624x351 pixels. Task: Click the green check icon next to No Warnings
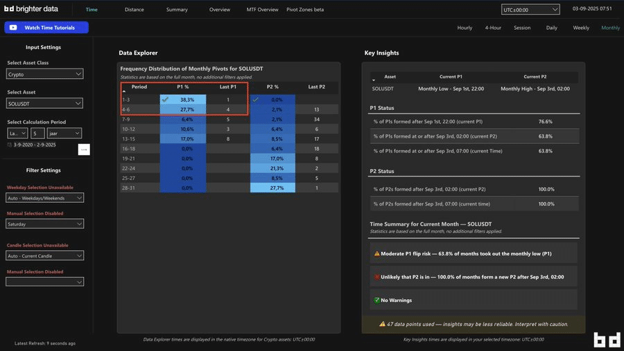pos(376,300)
